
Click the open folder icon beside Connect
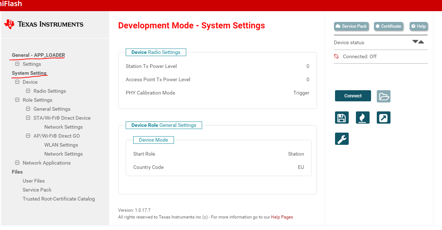[384, 96]
